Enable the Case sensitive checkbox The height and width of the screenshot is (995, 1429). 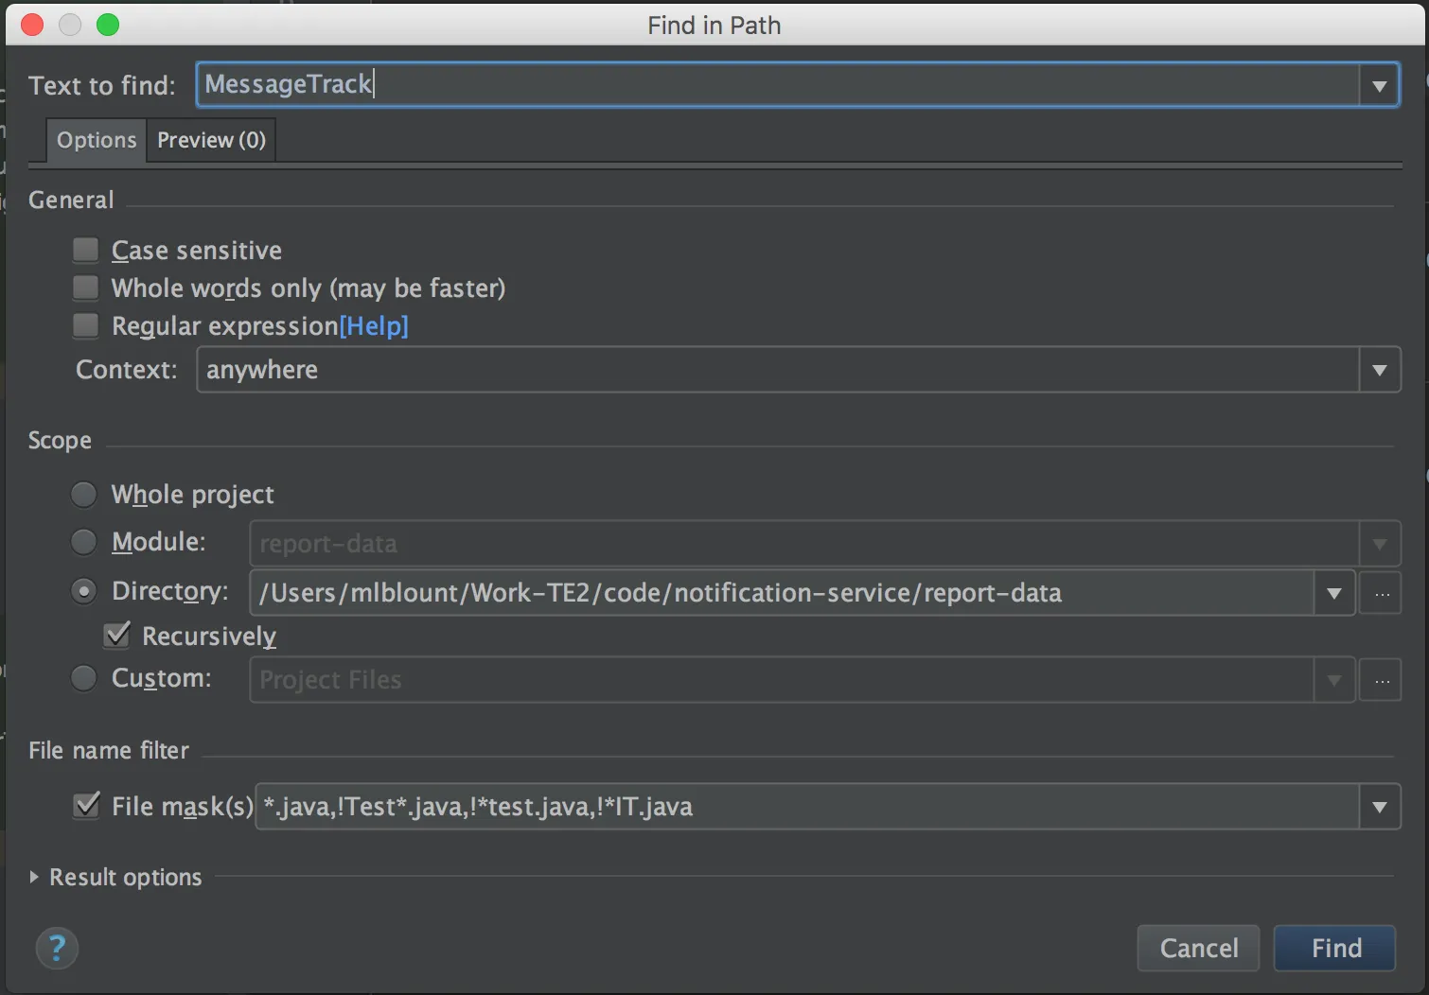click(86, 250)
